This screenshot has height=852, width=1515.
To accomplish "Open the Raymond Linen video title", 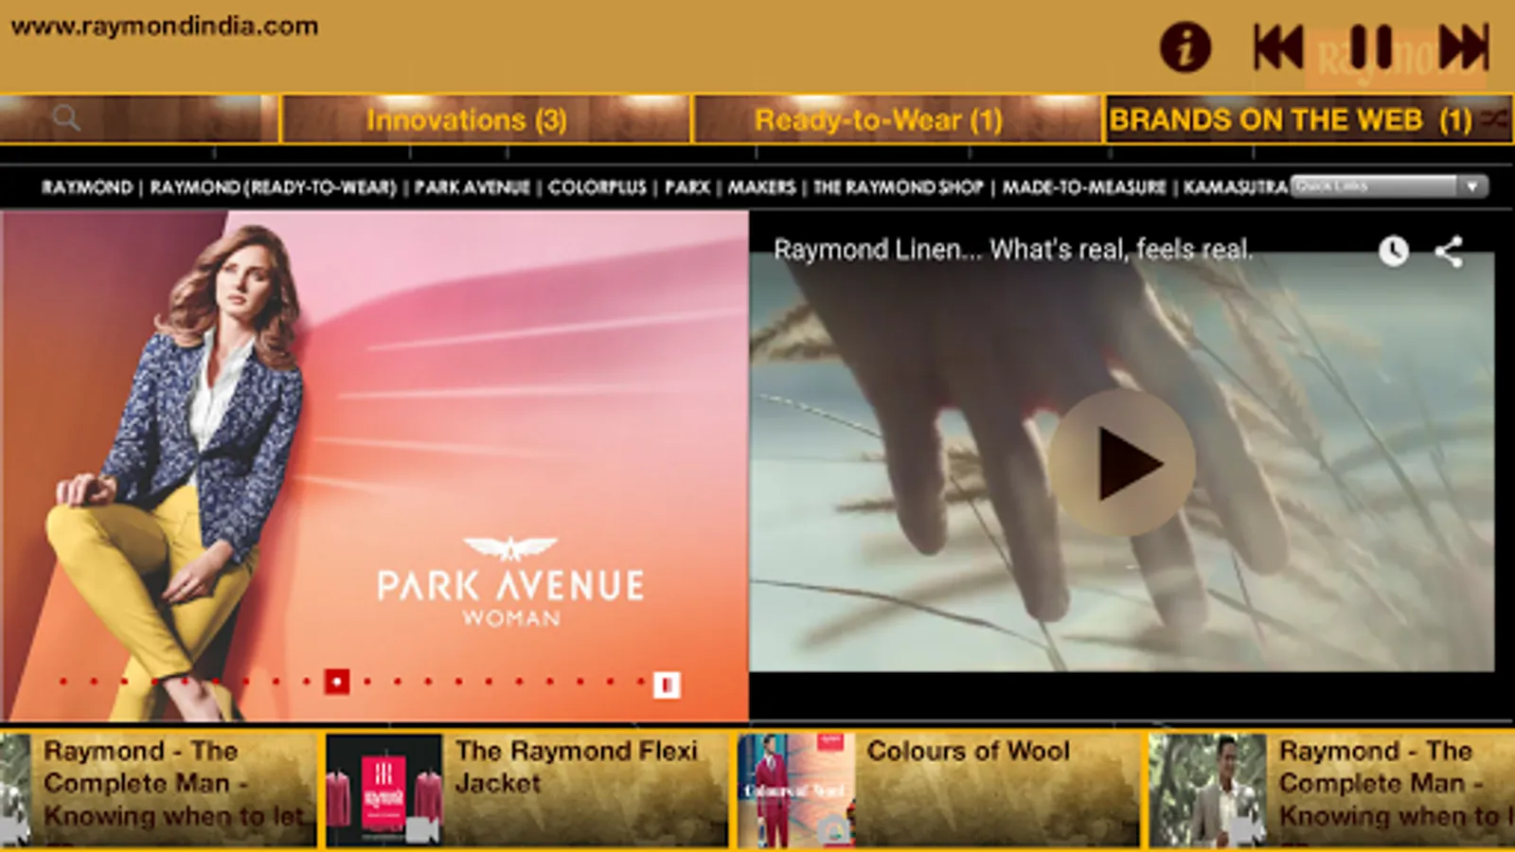I will tap(1013, 250).
